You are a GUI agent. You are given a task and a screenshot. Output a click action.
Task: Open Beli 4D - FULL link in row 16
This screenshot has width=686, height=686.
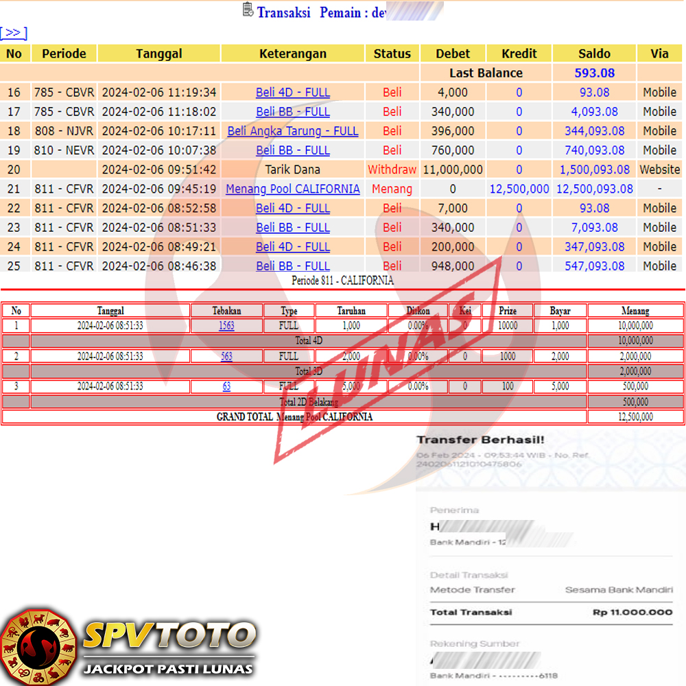coord(293,92)
